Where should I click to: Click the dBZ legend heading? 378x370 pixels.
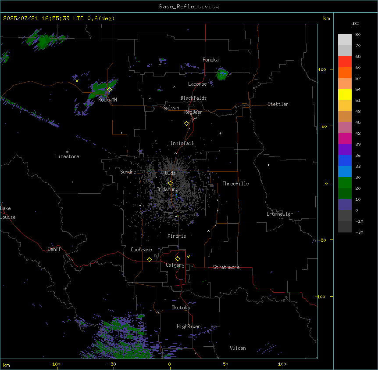pos(355,24)
